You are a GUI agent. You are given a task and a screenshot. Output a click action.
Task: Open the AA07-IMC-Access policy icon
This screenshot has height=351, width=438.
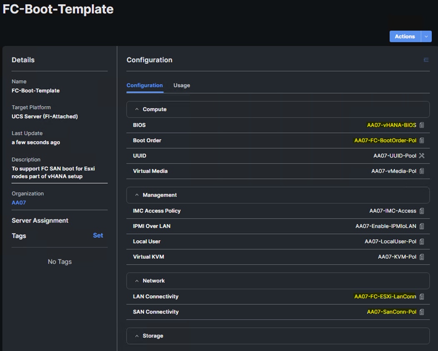(422, 211)
